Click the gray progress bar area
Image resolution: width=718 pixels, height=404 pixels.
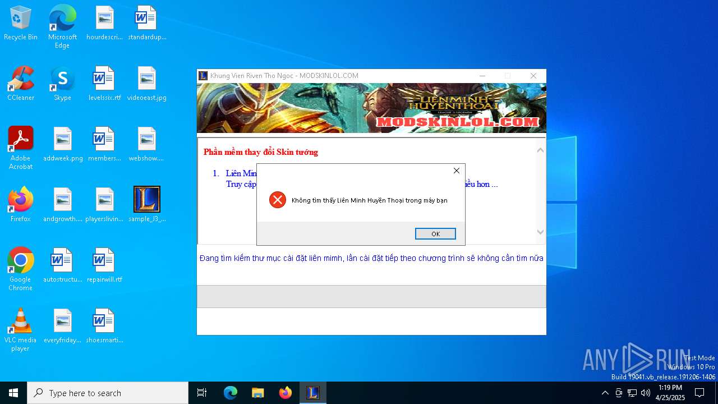click(371, 296)
